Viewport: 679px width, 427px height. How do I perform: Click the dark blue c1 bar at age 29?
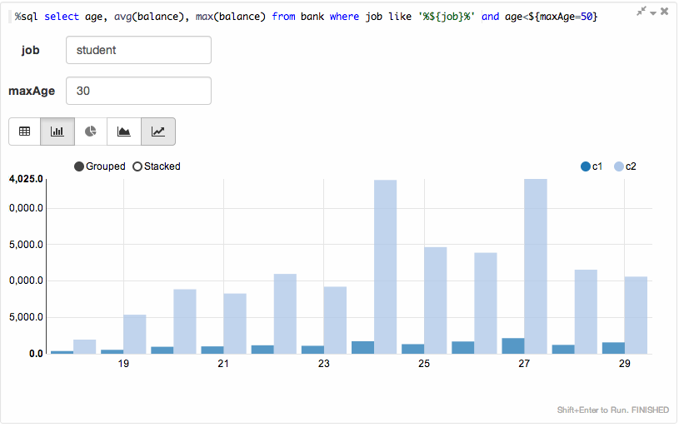[x=613, y=348]
